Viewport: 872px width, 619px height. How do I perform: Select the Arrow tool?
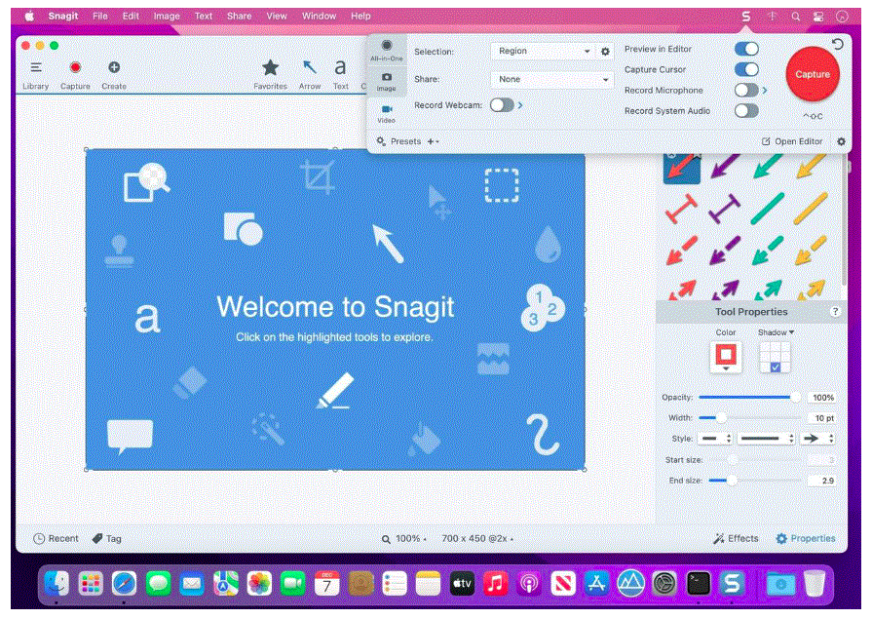point(310,75)
